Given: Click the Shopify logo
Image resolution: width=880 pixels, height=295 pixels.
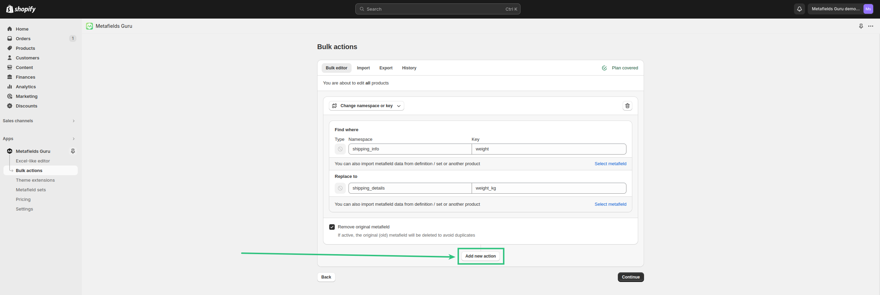Looking at the screenshot, I should (21, 9).
